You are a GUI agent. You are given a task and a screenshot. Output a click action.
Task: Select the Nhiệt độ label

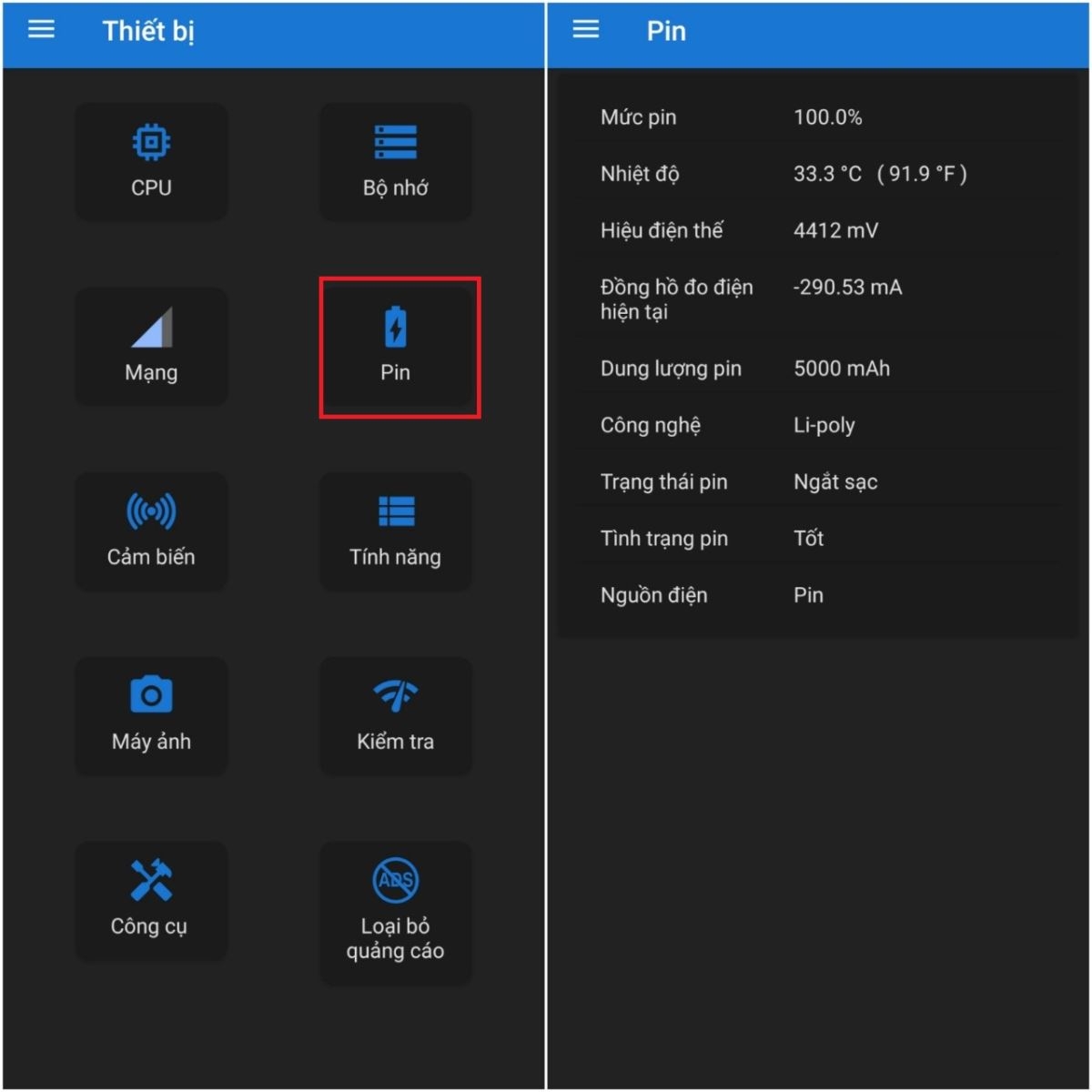(640, 174)
